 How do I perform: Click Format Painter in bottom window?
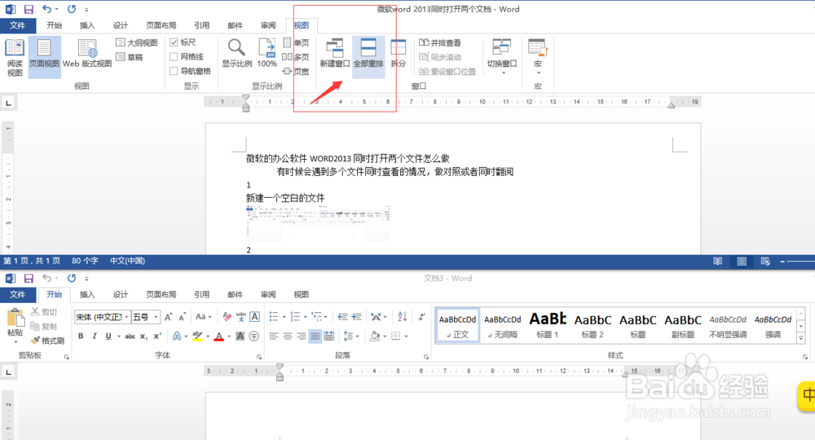(47, 341)
